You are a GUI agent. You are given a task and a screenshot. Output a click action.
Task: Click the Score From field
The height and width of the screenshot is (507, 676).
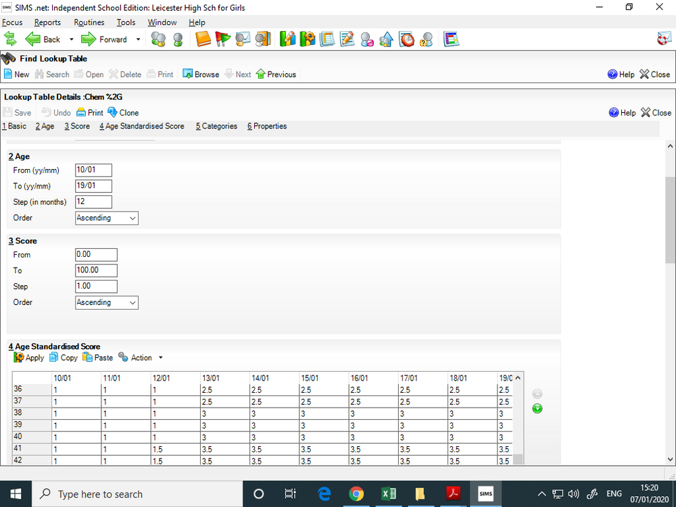pos(96,255)
